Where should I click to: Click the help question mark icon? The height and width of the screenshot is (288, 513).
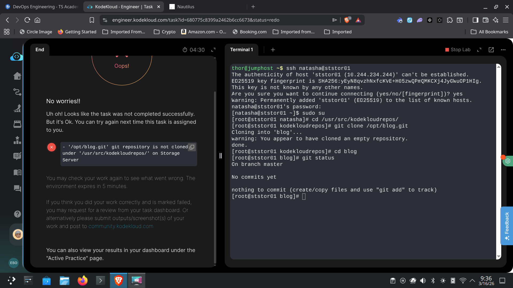click(x=17, y=214)
